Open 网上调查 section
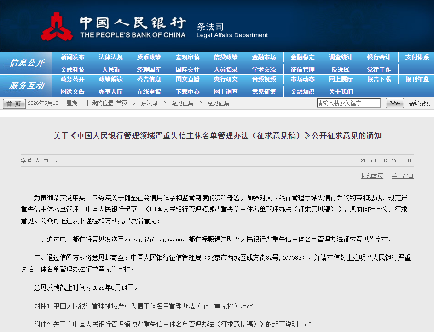 pos(226,92)
